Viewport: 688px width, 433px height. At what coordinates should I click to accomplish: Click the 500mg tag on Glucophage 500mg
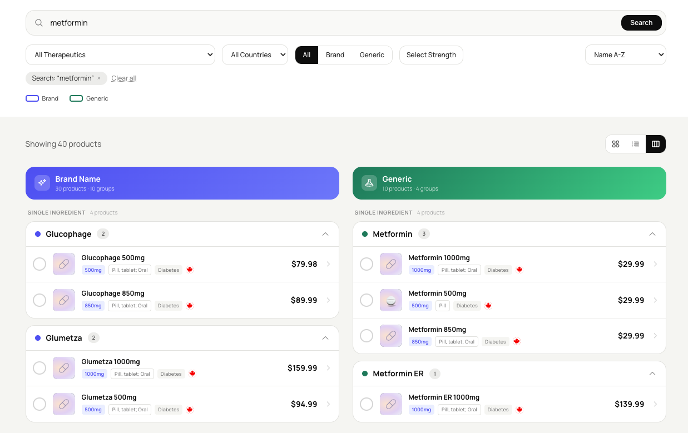(93, 270)
